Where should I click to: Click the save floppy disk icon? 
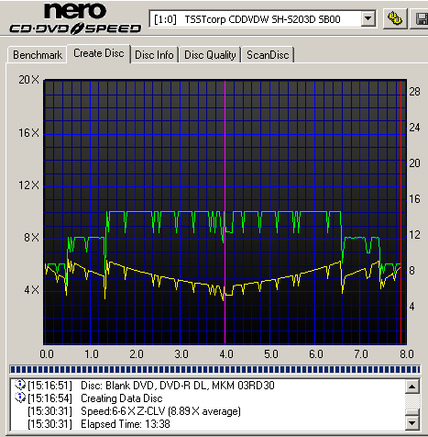pos(421,19)
